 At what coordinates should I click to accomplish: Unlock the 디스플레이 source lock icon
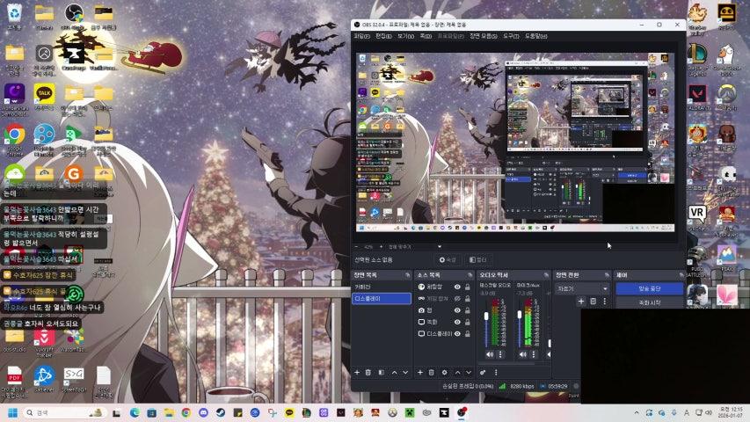(x=468, y=334)
